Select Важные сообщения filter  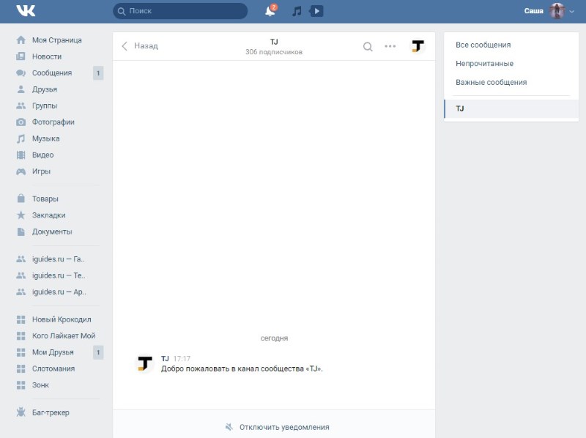click(491, 82)
